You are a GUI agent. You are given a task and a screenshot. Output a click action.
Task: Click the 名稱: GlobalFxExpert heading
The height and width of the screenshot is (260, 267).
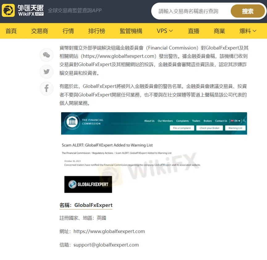coord(86,205)
